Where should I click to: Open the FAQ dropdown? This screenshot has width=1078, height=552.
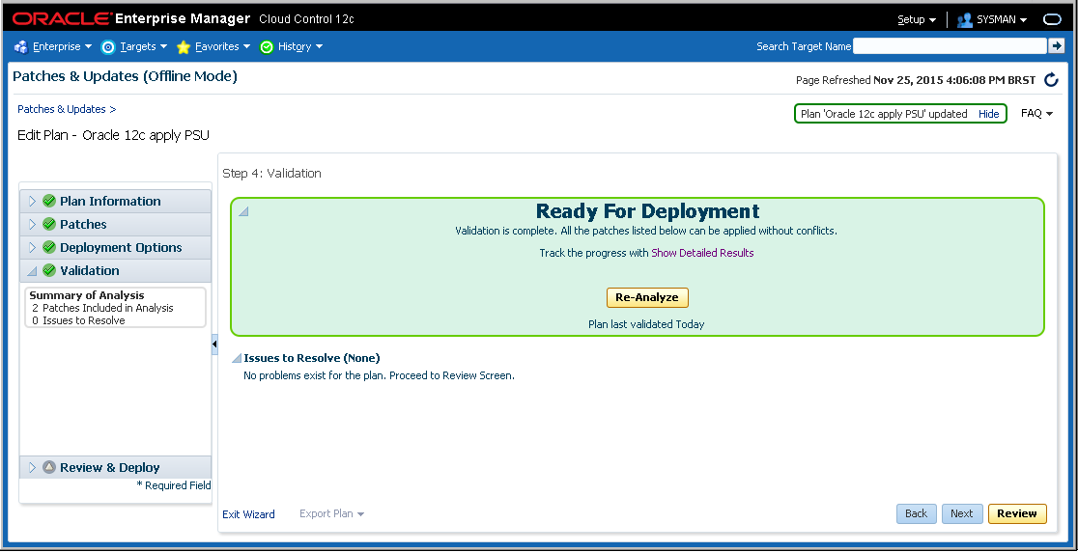pos(1036,113)
